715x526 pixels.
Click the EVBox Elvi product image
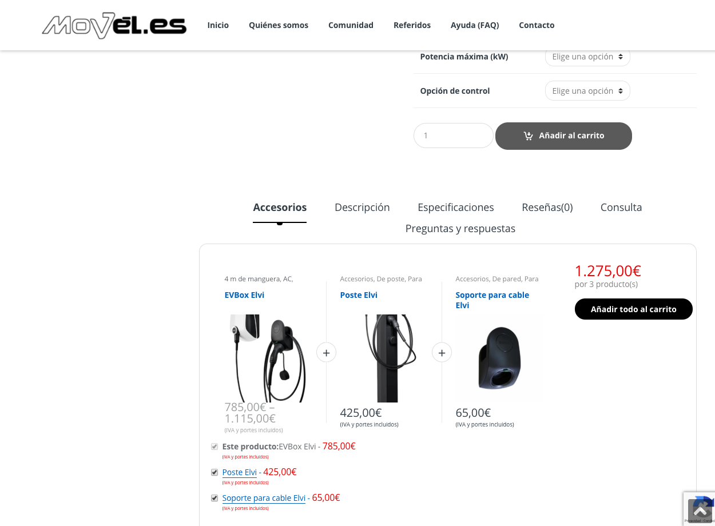click(x=268, y=358)
